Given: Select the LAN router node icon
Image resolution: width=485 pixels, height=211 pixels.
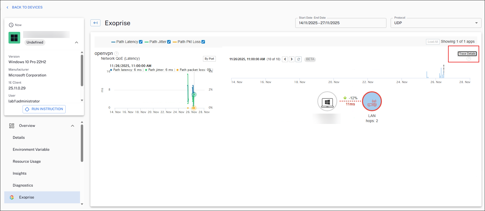Looking at the screenshot, I should tap(372, 101).
